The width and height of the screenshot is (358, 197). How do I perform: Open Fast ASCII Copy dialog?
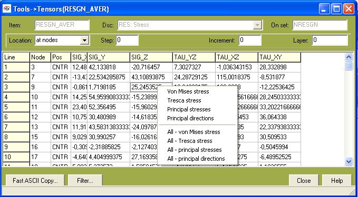pos(35,181)
